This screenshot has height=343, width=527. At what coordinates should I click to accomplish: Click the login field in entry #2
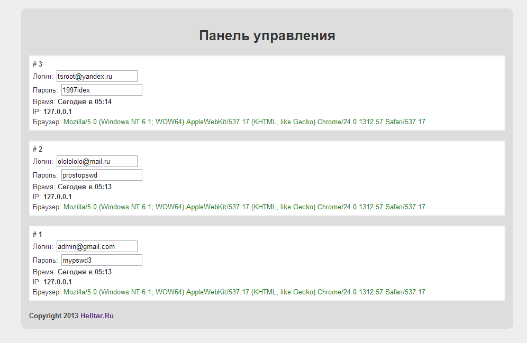click(x=97, y=161)
